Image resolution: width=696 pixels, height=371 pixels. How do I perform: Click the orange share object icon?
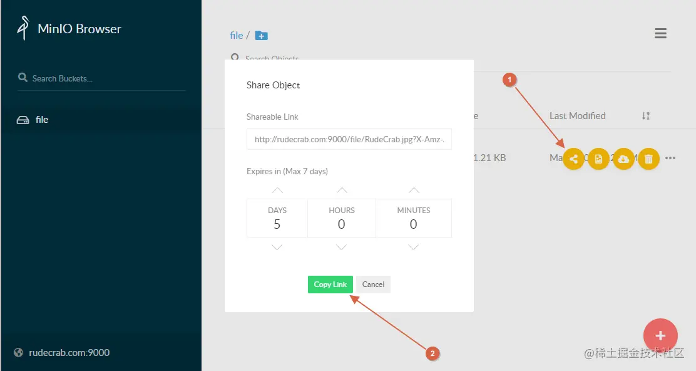(573, 159)
